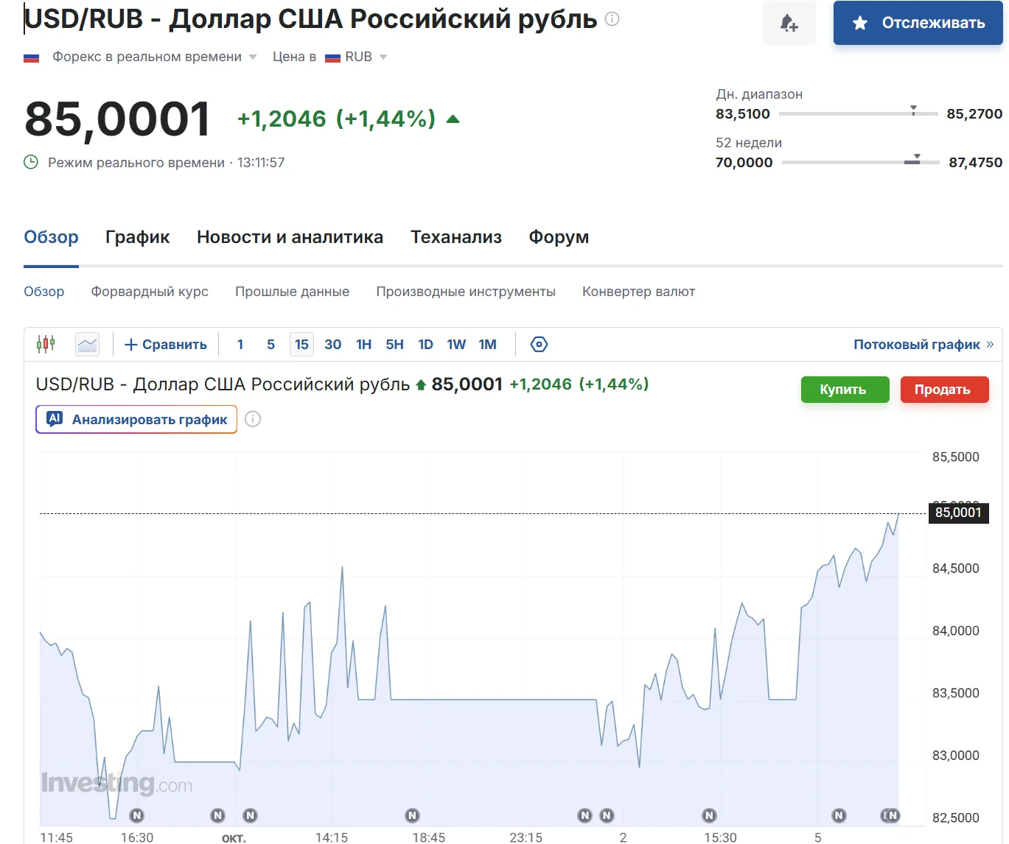Click the green up-arrow next to +1,44%
Image resolution: width=1009 pixels, height=844 pixels.
[453, 119]
